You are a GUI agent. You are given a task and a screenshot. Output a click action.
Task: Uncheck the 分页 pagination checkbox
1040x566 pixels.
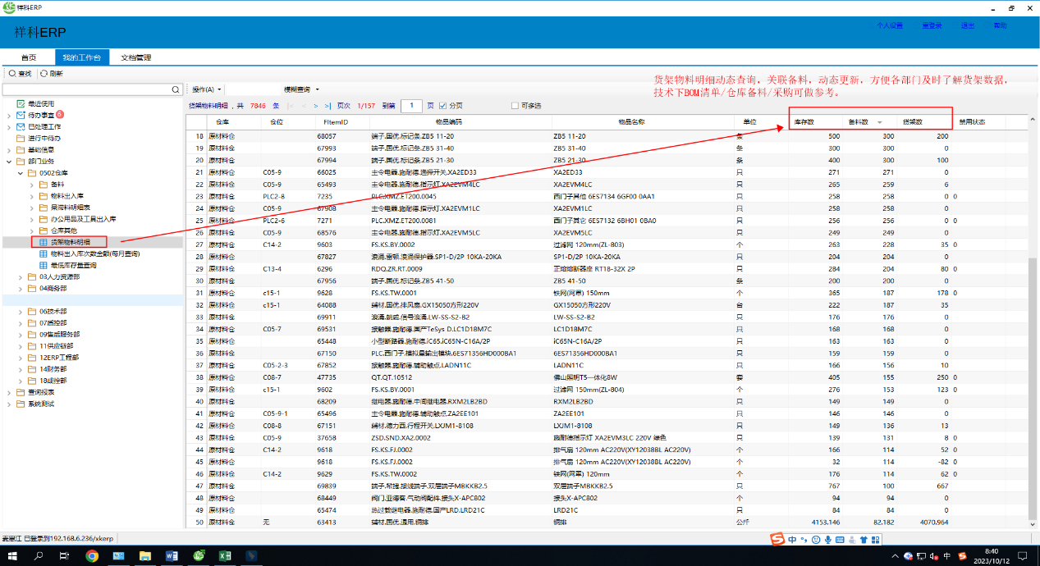pos(443,106)
